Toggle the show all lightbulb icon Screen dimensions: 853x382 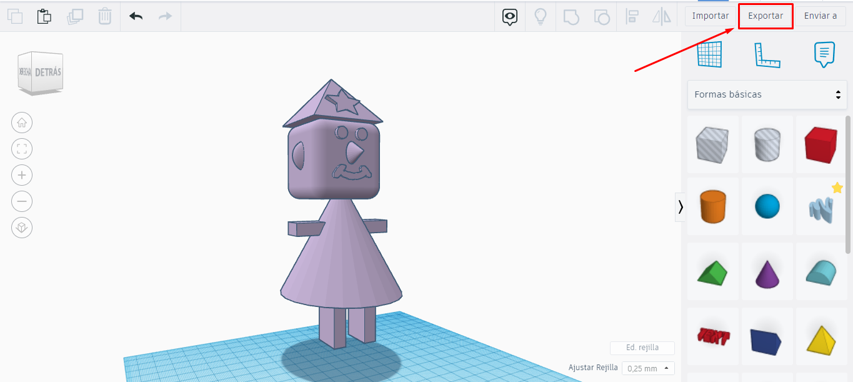540,16
